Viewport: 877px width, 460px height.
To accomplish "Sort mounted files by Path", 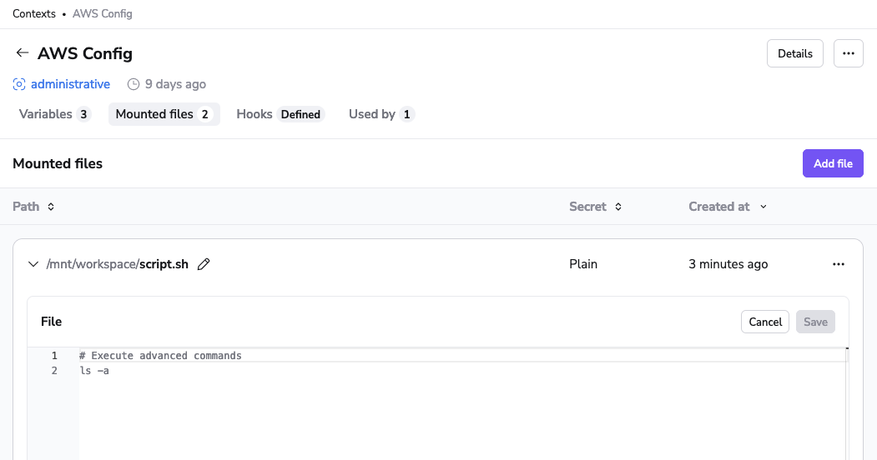I will tap(33, 207).
